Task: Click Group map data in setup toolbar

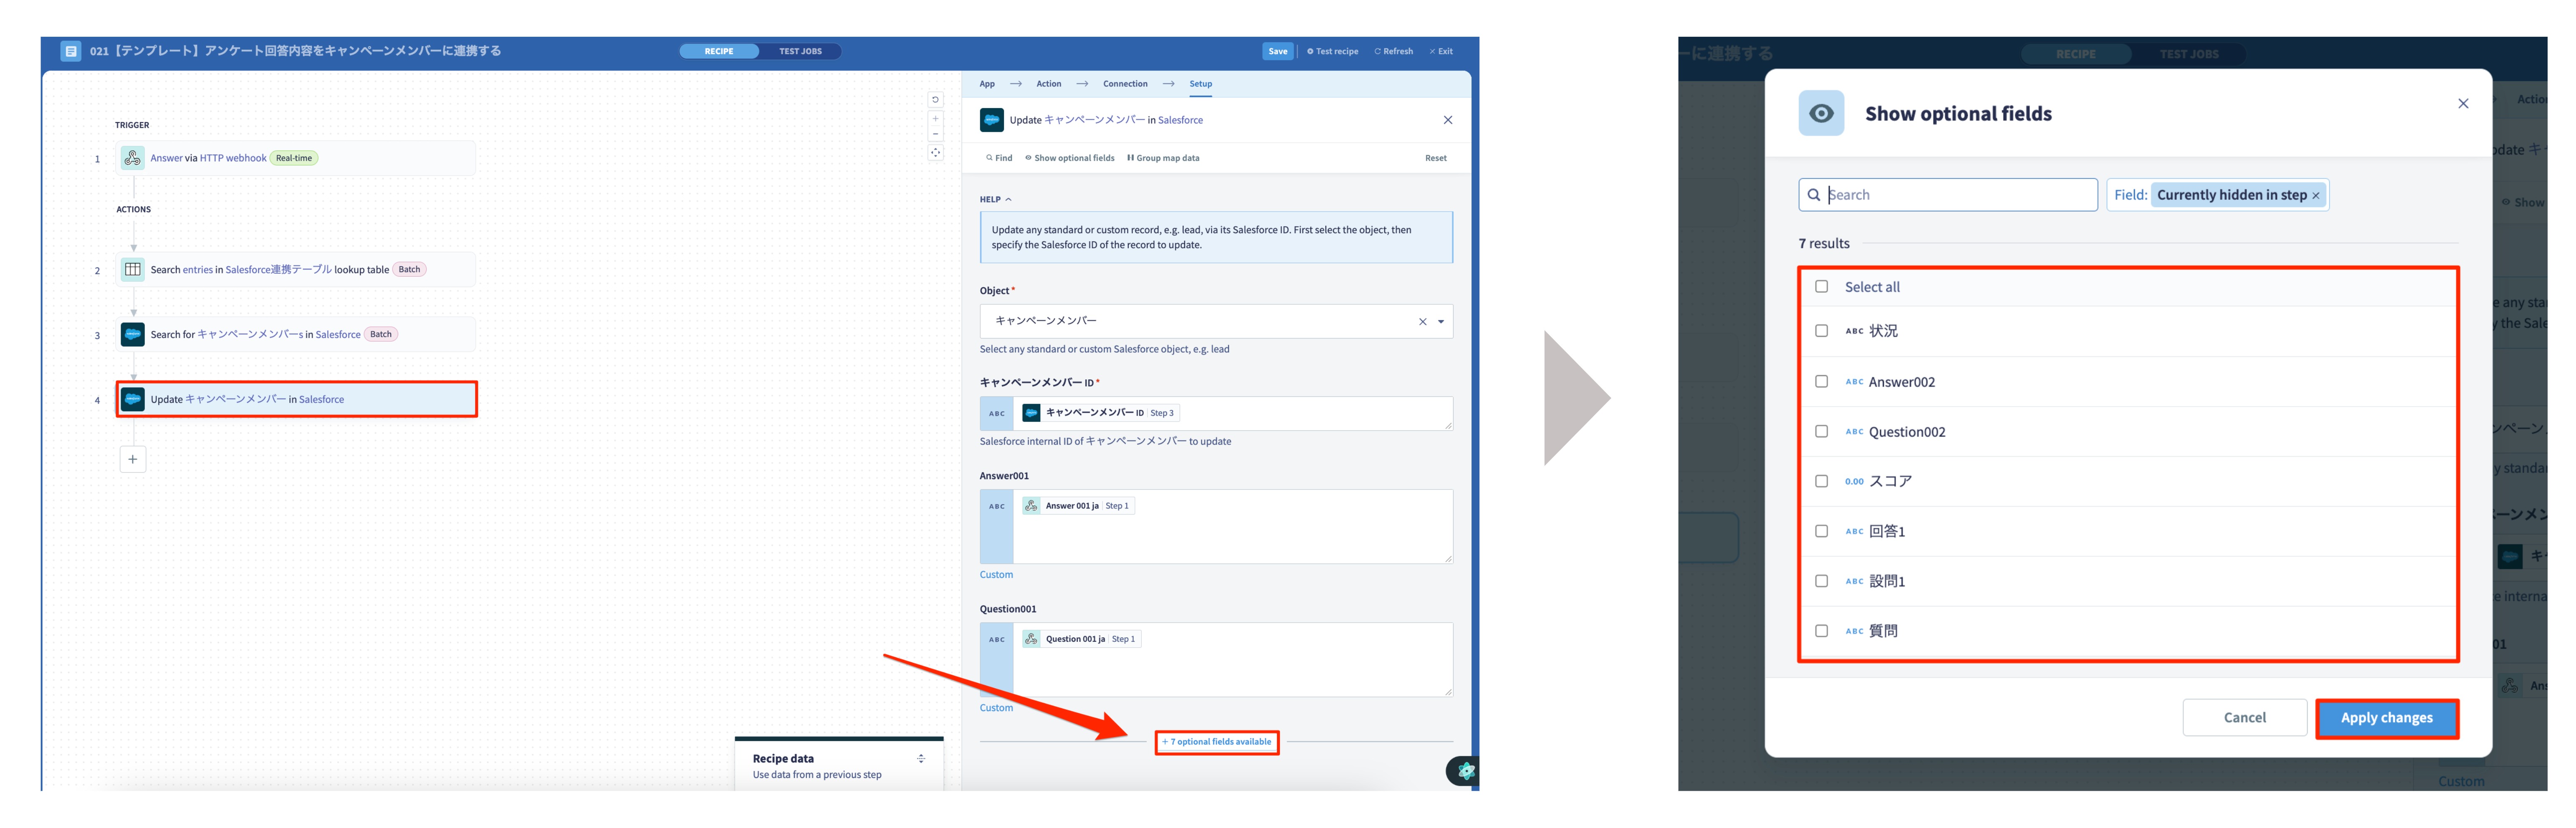Action: [1163, 158]
